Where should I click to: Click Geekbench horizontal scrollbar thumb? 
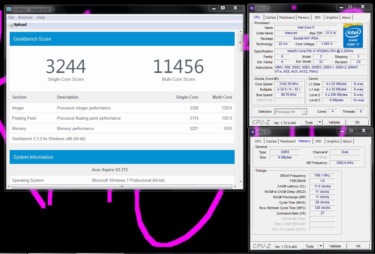122,187
